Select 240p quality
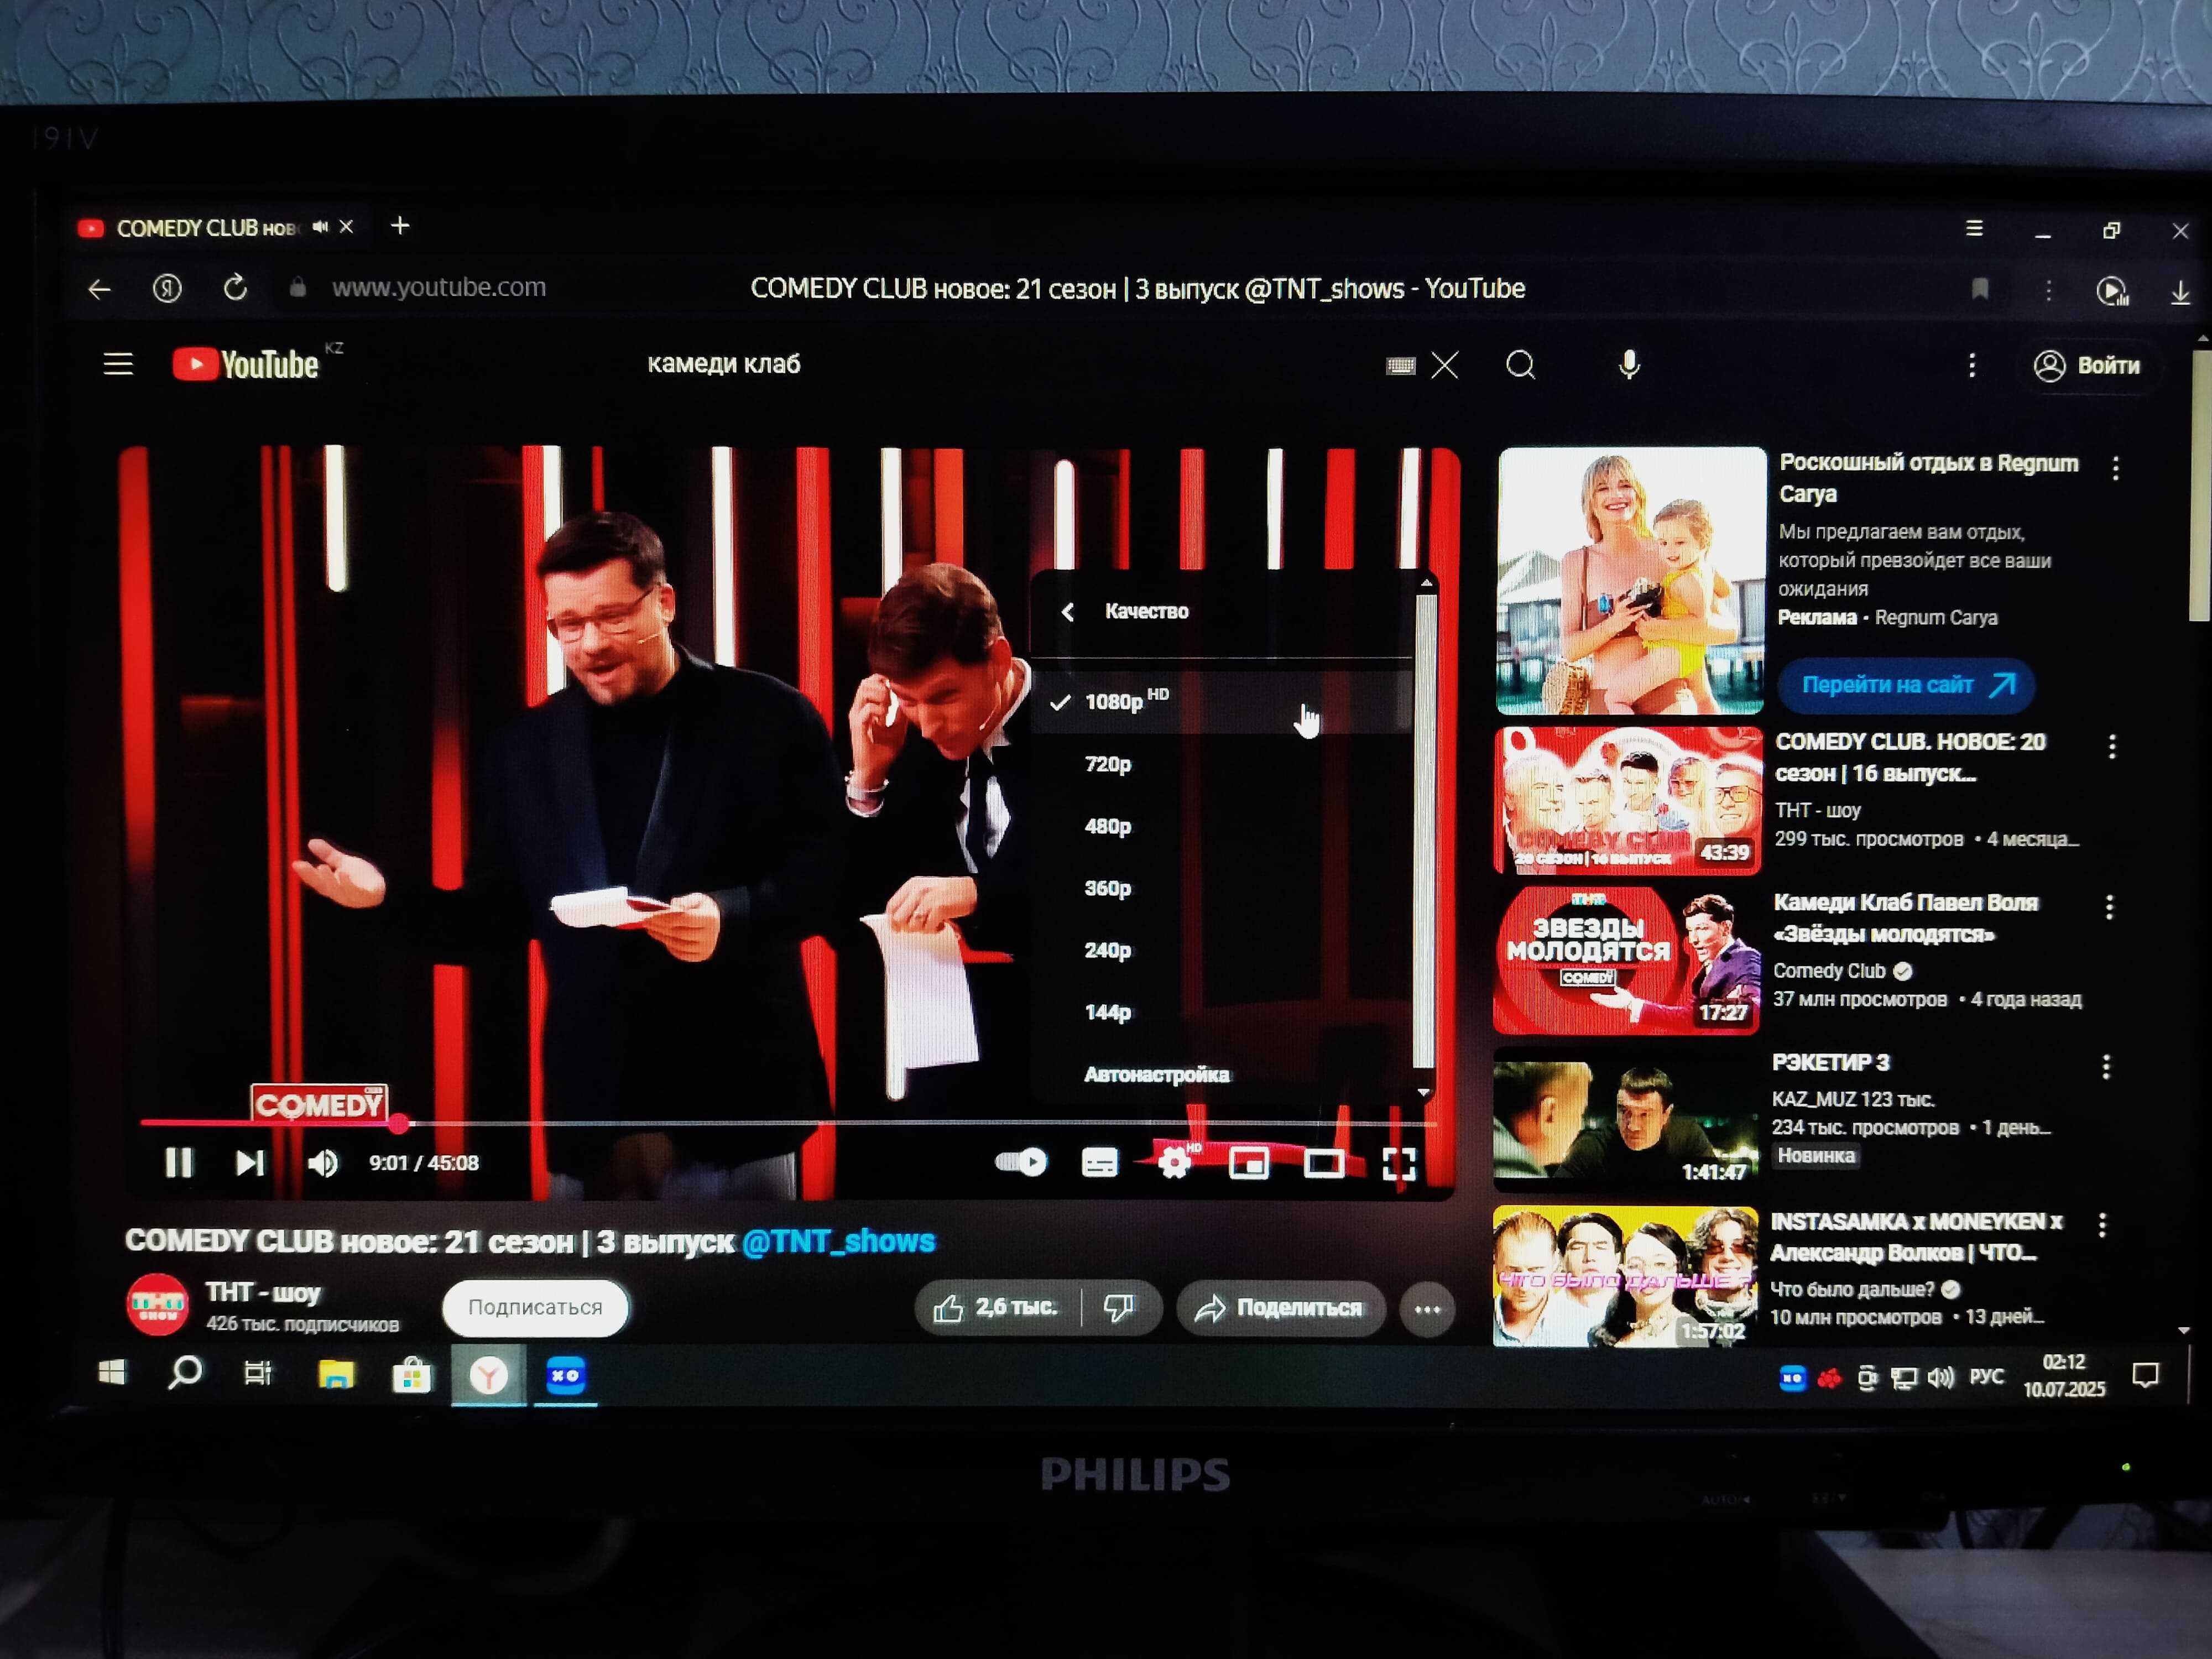This screenshot has width=2212, height=1659. (1221, 950)
